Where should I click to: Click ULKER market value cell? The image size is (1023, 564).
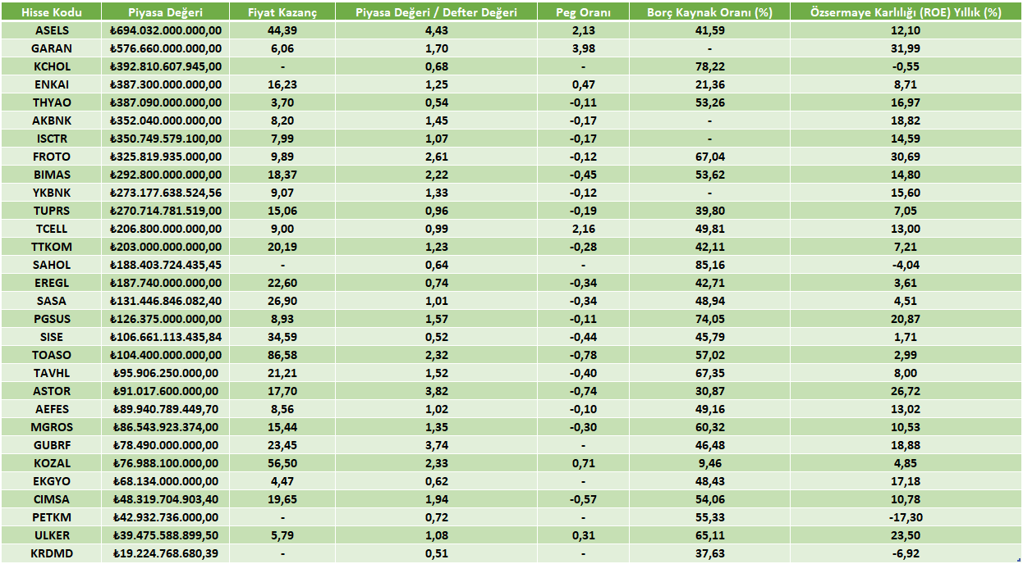click(x=166, y=535)
